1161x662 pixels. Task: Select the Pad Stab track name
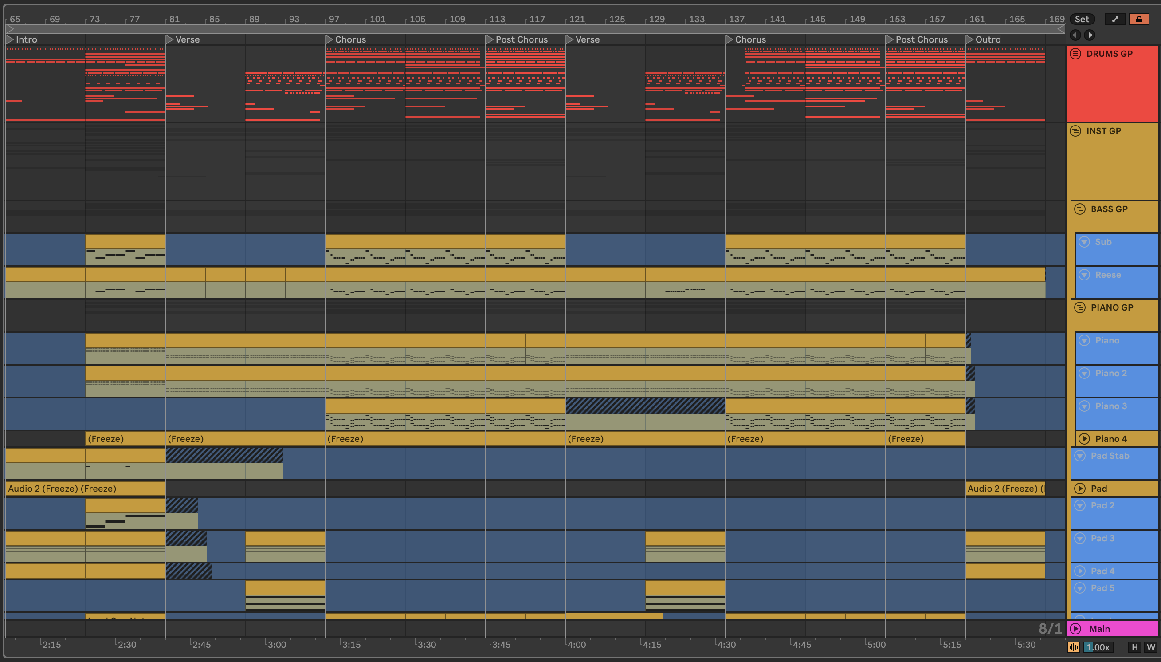[x=1110, y=456]
